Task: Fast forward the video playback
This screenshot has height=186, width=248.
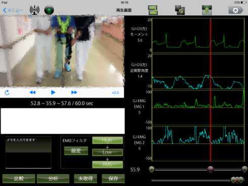Action: point(74,93)
